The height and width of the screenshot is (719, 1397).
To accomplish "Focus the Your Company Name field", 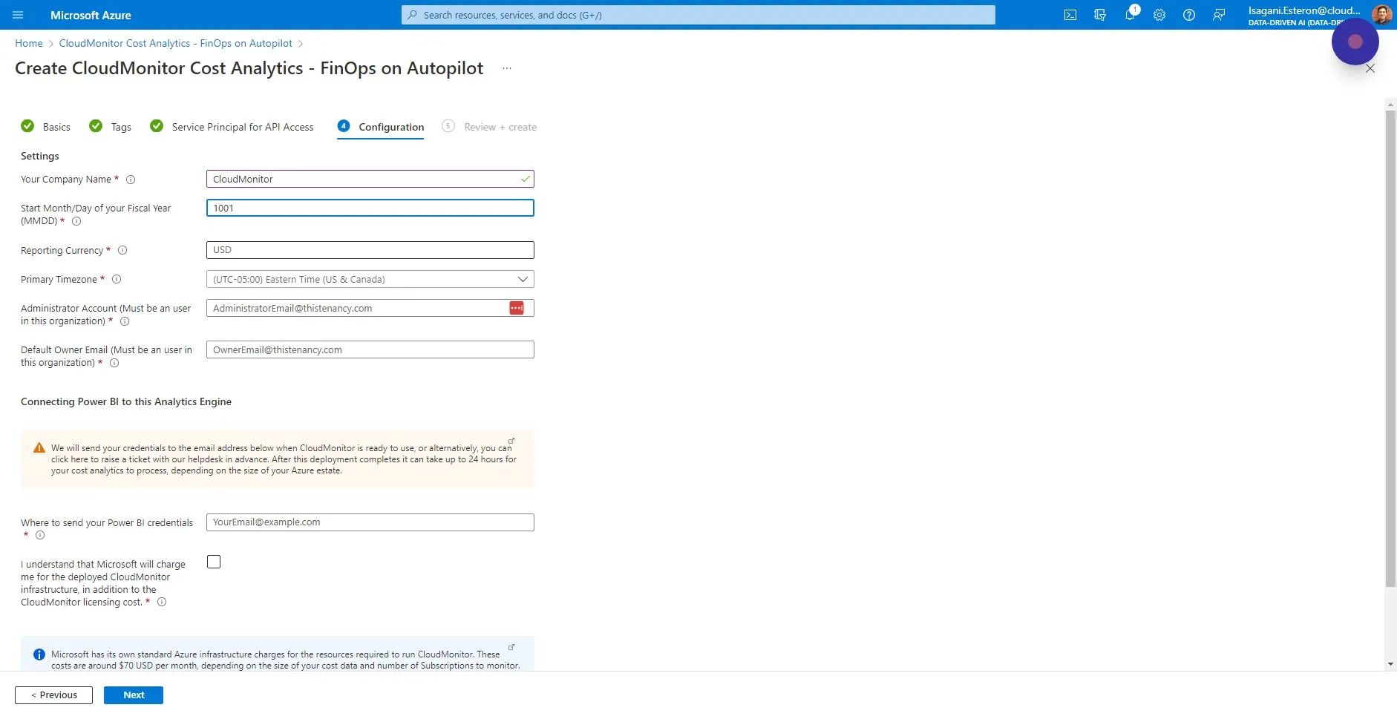I will click(370, 179).
